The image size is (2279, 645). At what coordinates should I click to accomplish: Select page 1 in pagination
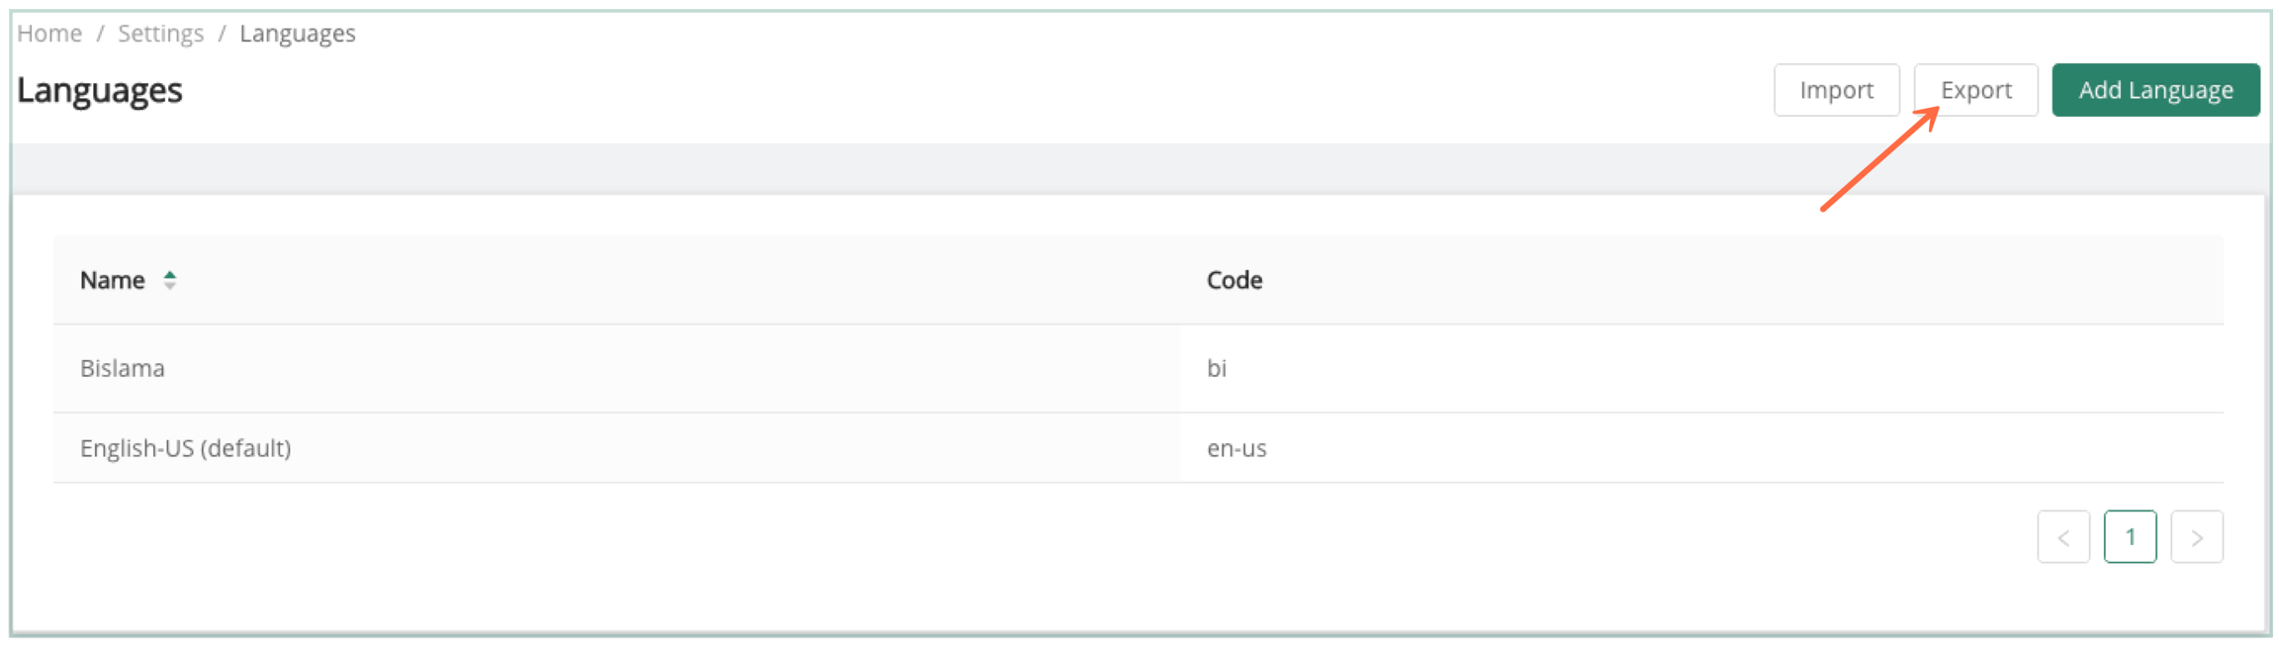[x=2130, y=537]
